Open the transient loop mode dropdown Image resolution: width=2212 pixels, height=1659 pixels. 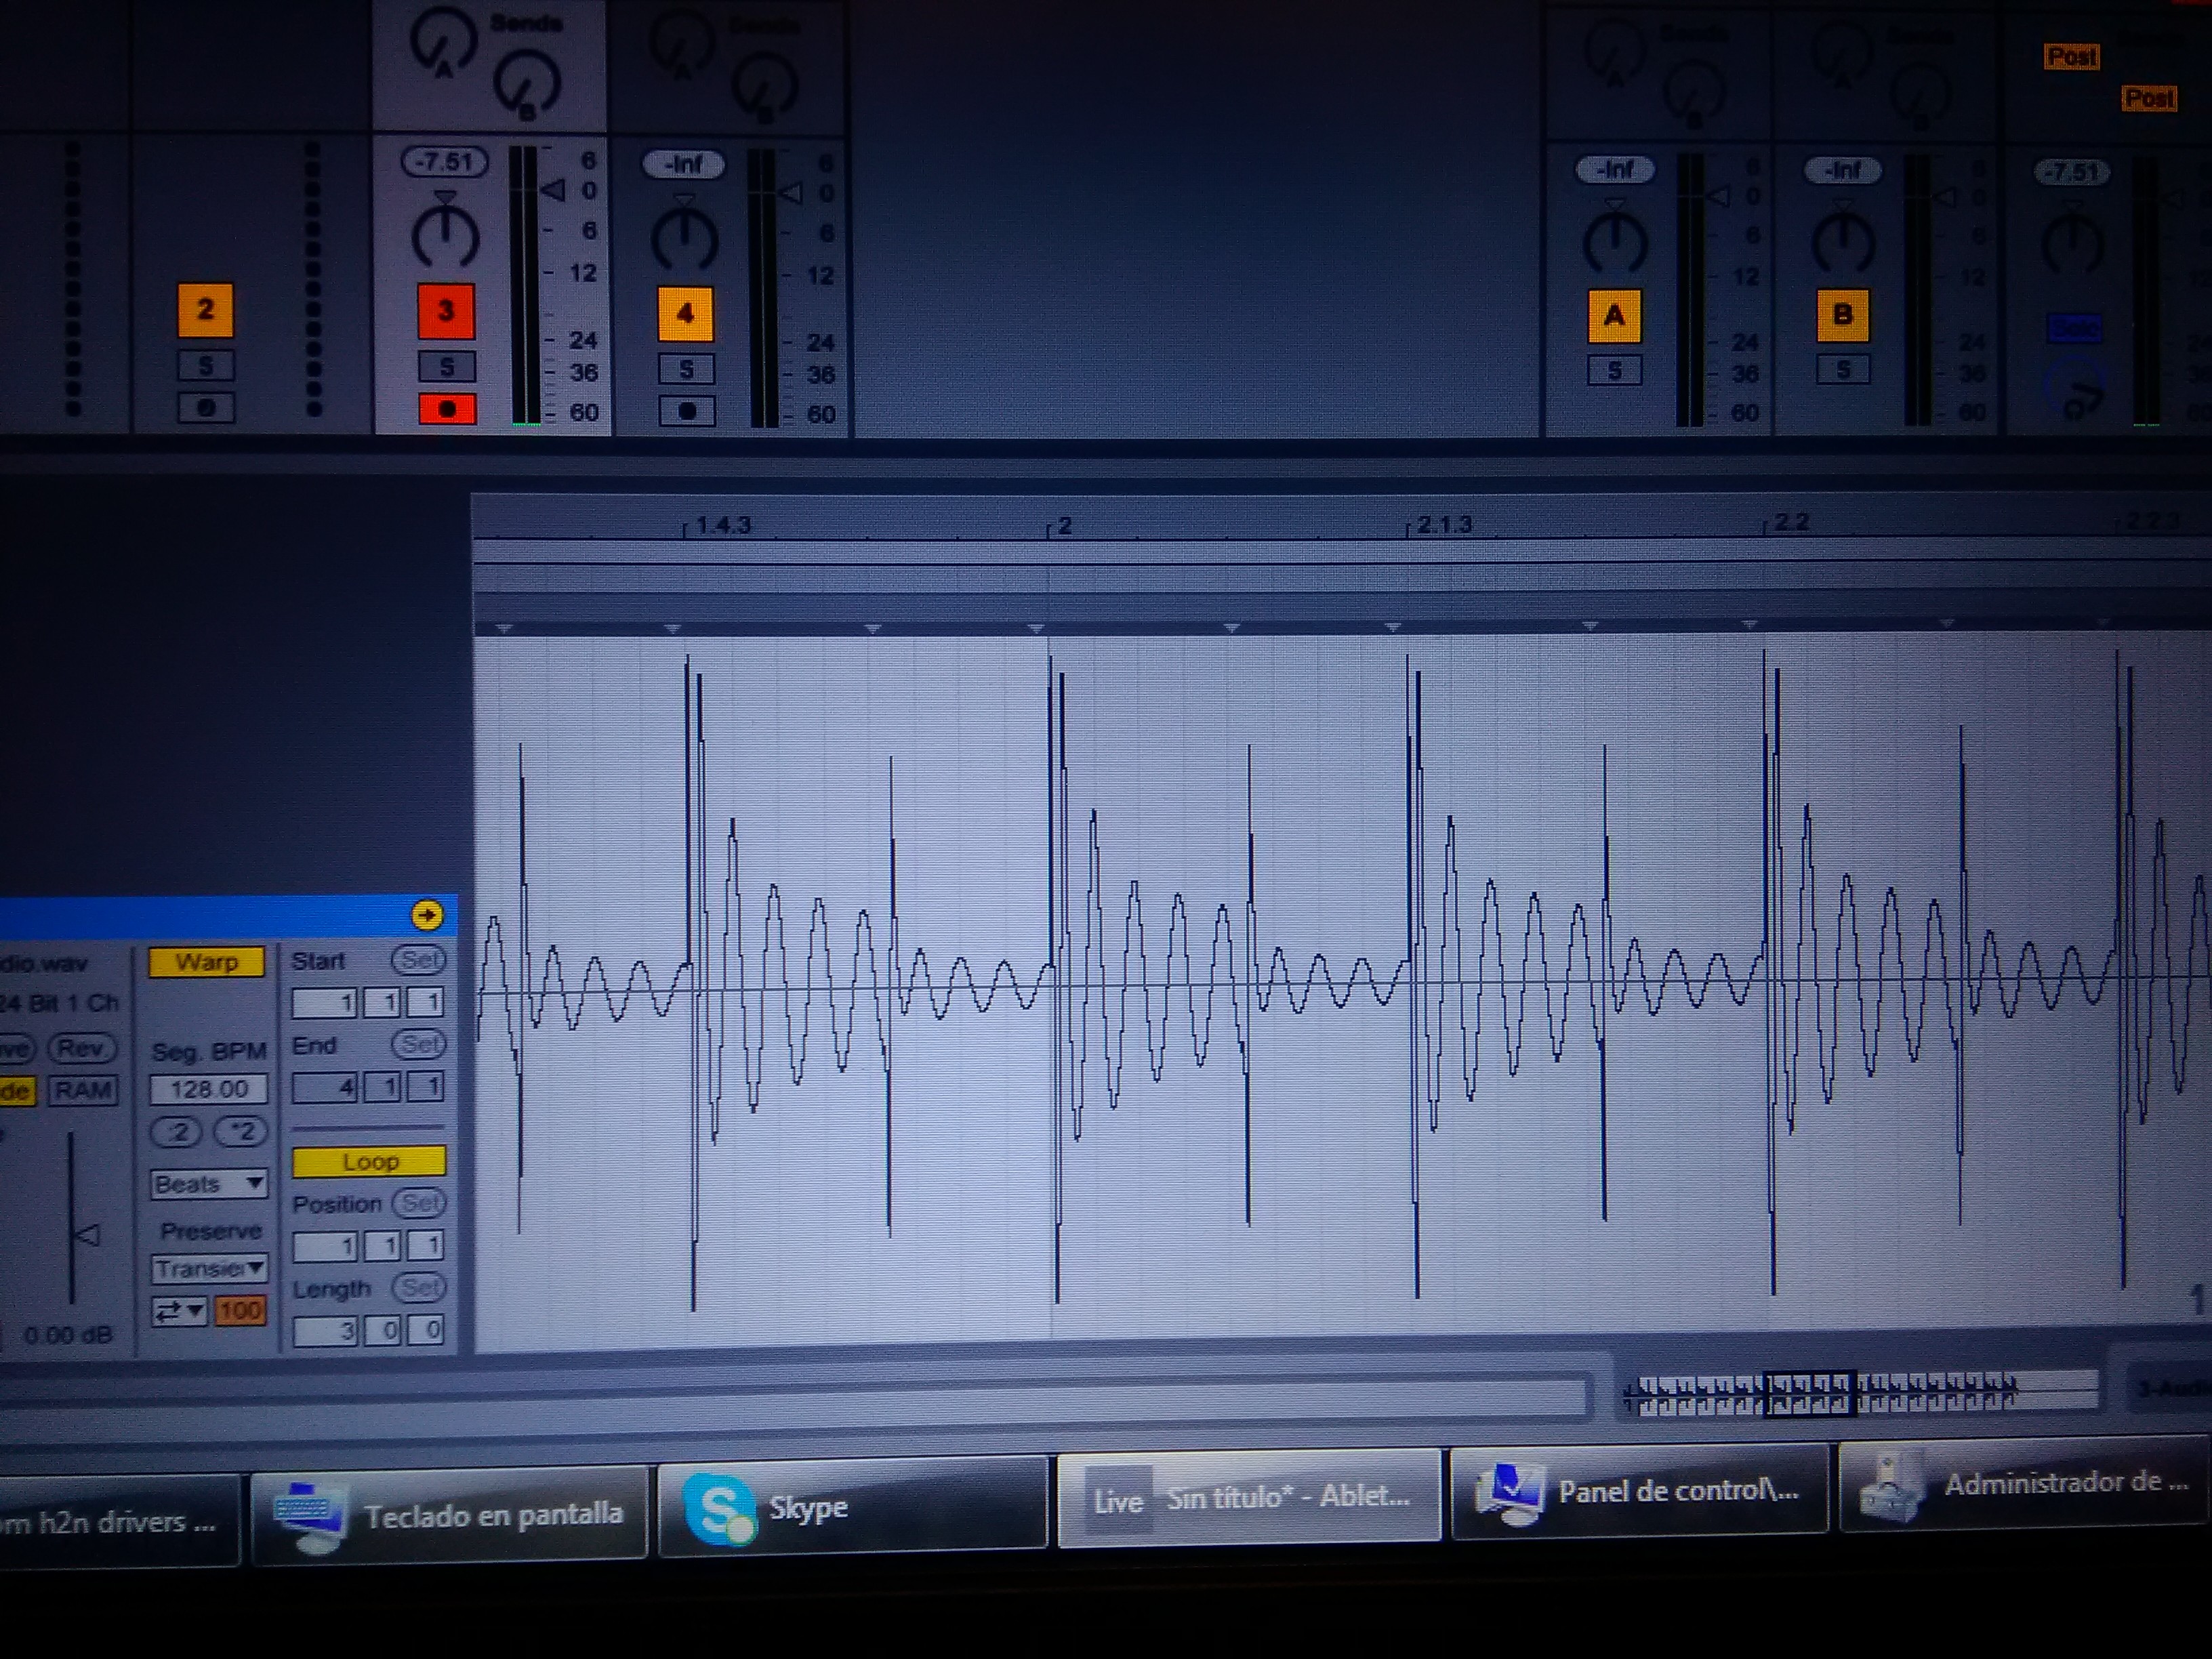point(179,1310)
